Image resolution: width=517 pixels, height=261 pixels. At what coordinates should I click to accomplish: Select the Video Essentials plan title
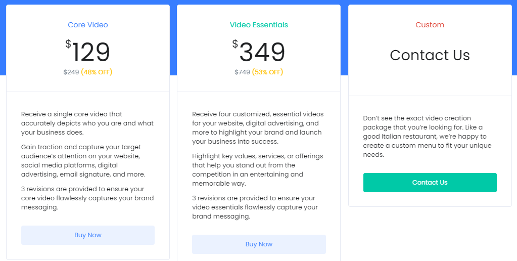pos(259,25)
